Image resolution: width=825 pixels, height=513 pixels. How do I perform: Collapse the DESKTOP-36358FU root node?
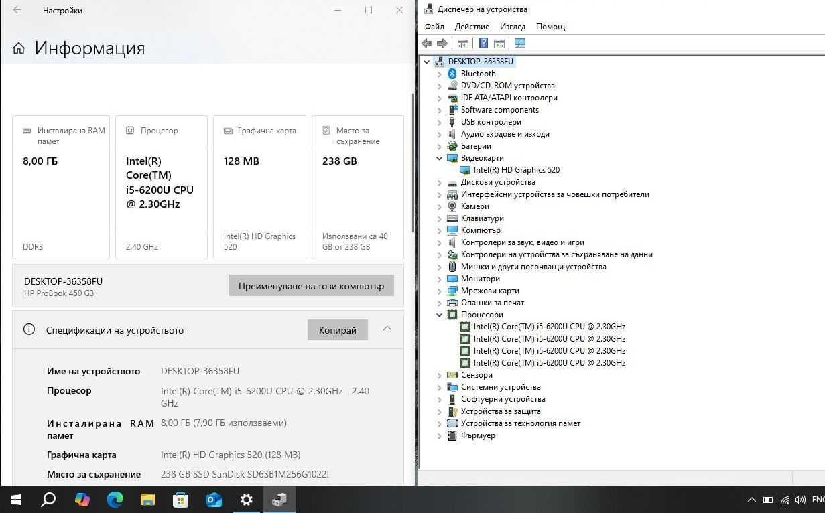[427, 62]
